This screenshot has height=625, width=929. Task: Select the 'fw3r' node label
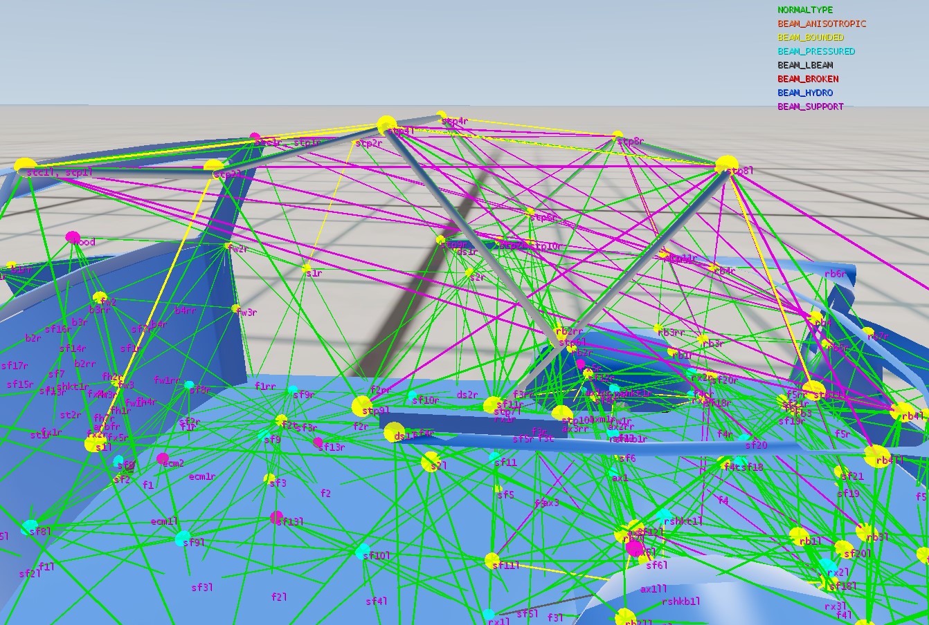[246, 312]
